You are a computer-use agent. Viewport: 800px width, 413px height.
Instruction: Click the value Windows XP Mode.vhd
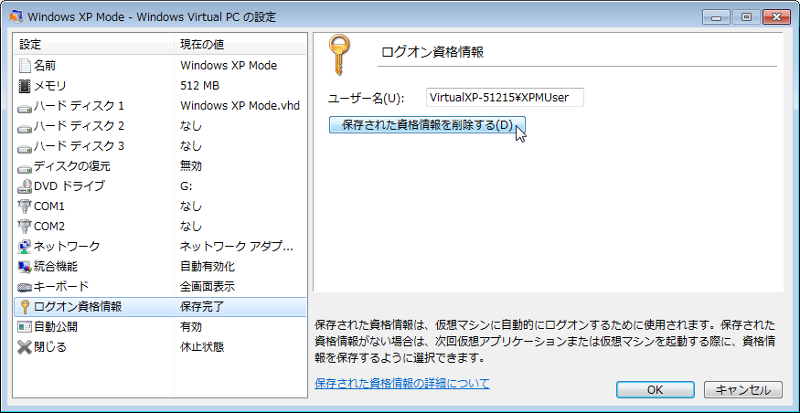click(x=240, y=106)
